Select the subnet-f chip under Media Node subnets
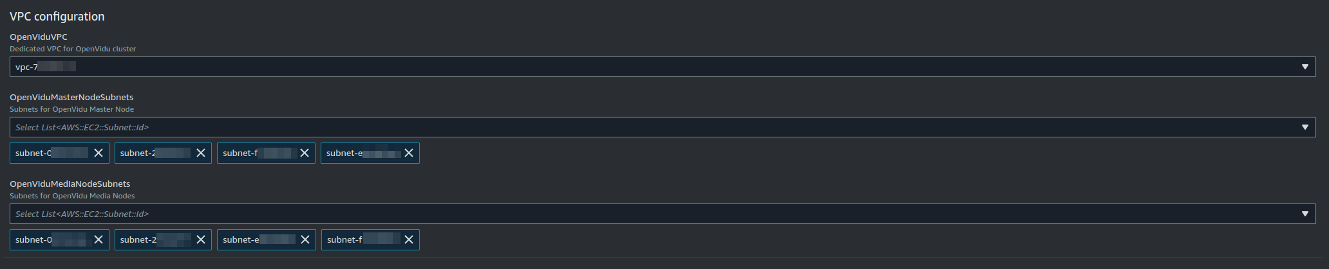The image size is (1329, 269). pos(370,239)
